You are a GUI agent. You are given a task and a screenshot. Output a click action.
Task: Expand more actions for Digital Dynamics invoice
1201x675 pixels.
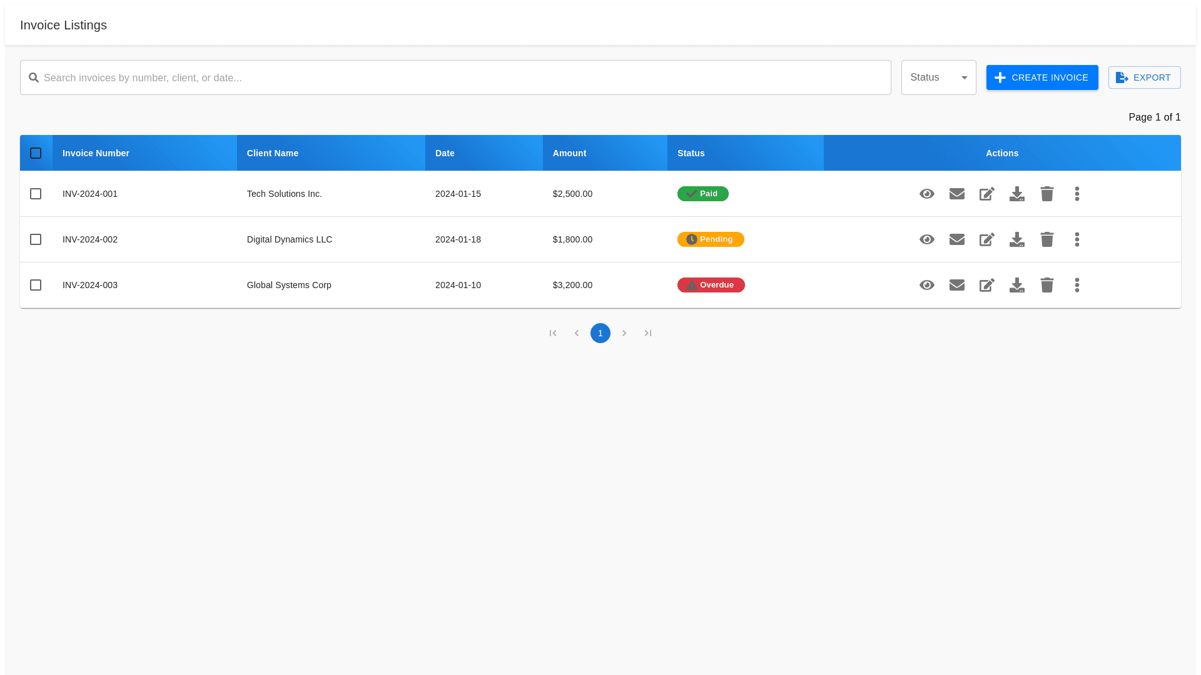click(x=1077, y=239)
